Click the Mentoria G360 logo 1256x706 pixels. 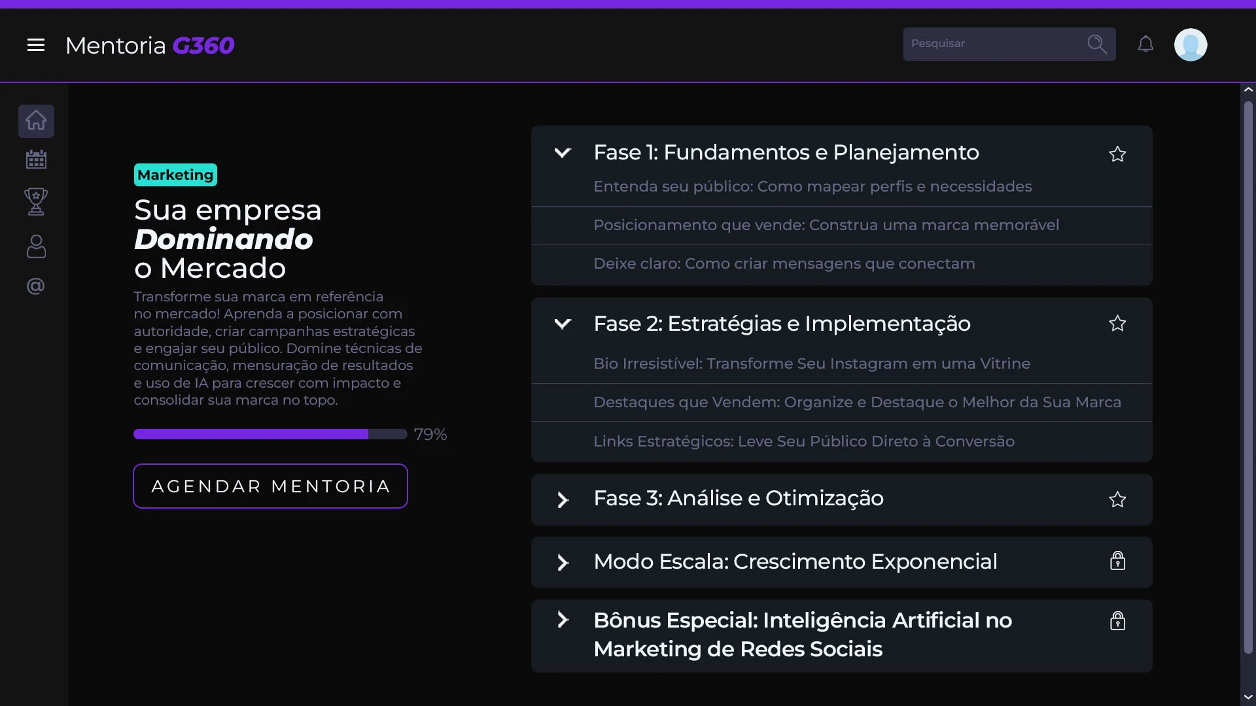(x=150, y=45)
